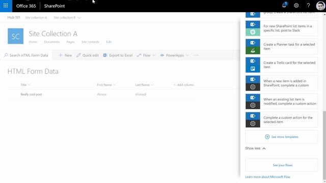Click the search magnifier icon
The image size is (326, 183).
pyautogui.click(x=6, y=55)
